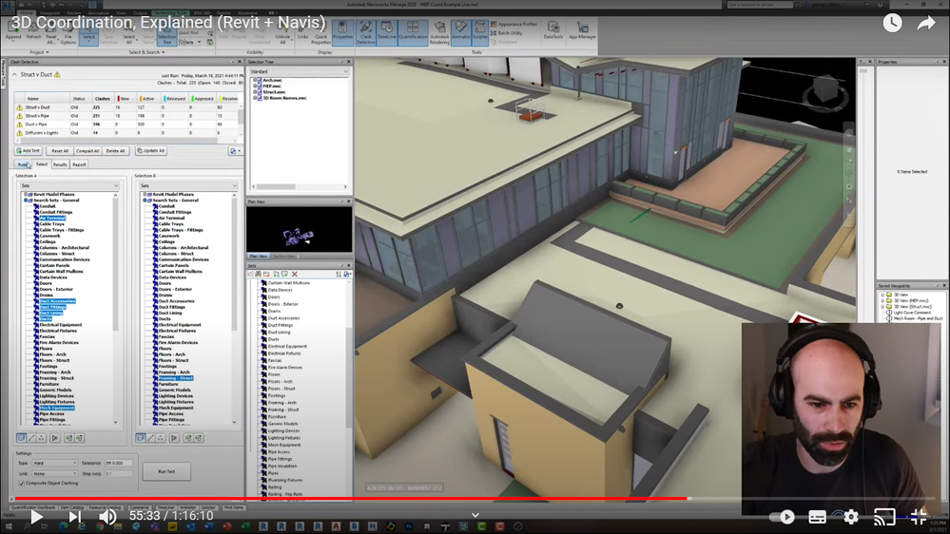This screenshot has width=950, height=534.
Task: Open Selection Tree Standard dropdown
Action: click(300, 71)
